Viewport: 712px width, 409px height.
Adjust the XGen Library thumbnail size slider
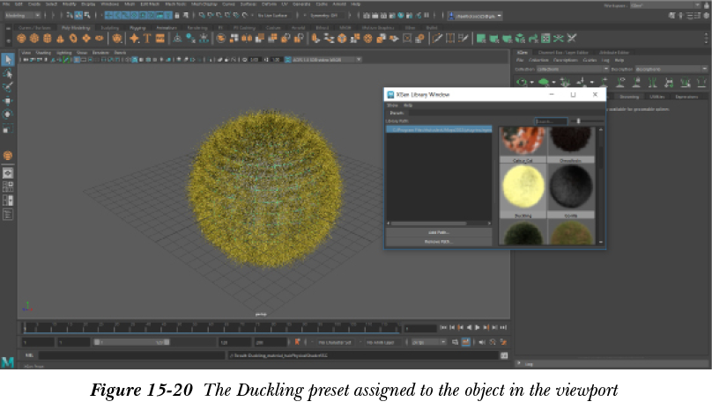(576, 121)
